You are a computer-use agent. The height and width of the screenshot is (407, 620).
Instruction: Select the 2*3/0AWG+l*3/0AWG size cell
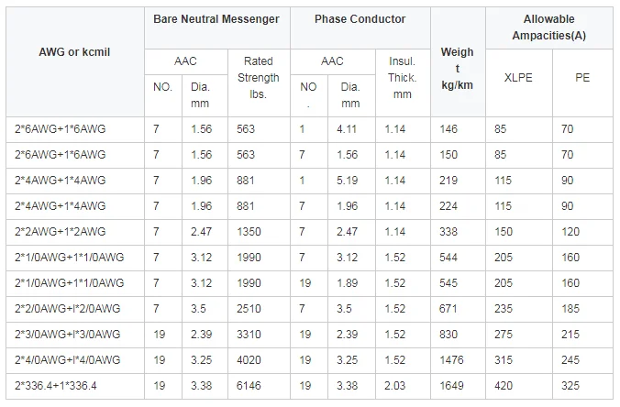67,335
